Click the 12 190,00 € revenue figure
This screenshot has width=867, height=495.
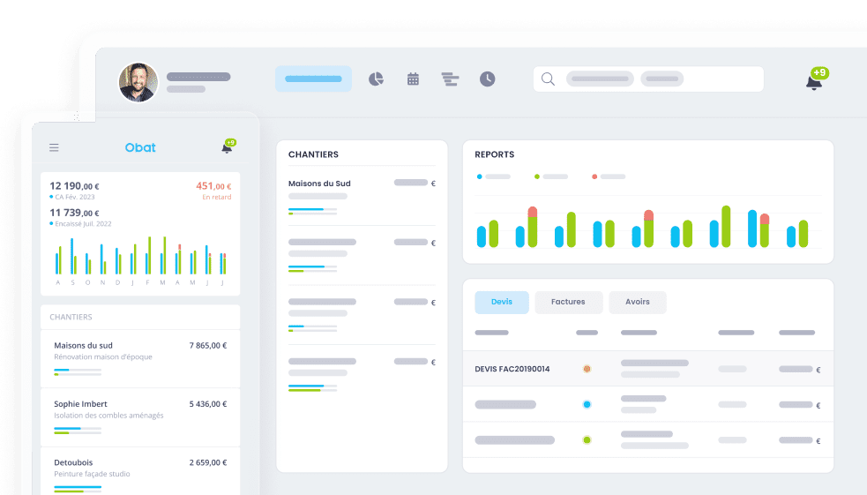74,186
